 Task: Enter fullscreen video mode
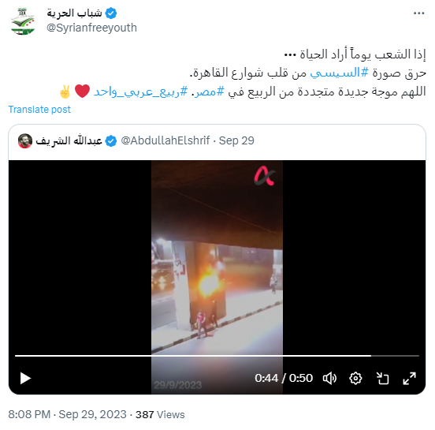409,379
